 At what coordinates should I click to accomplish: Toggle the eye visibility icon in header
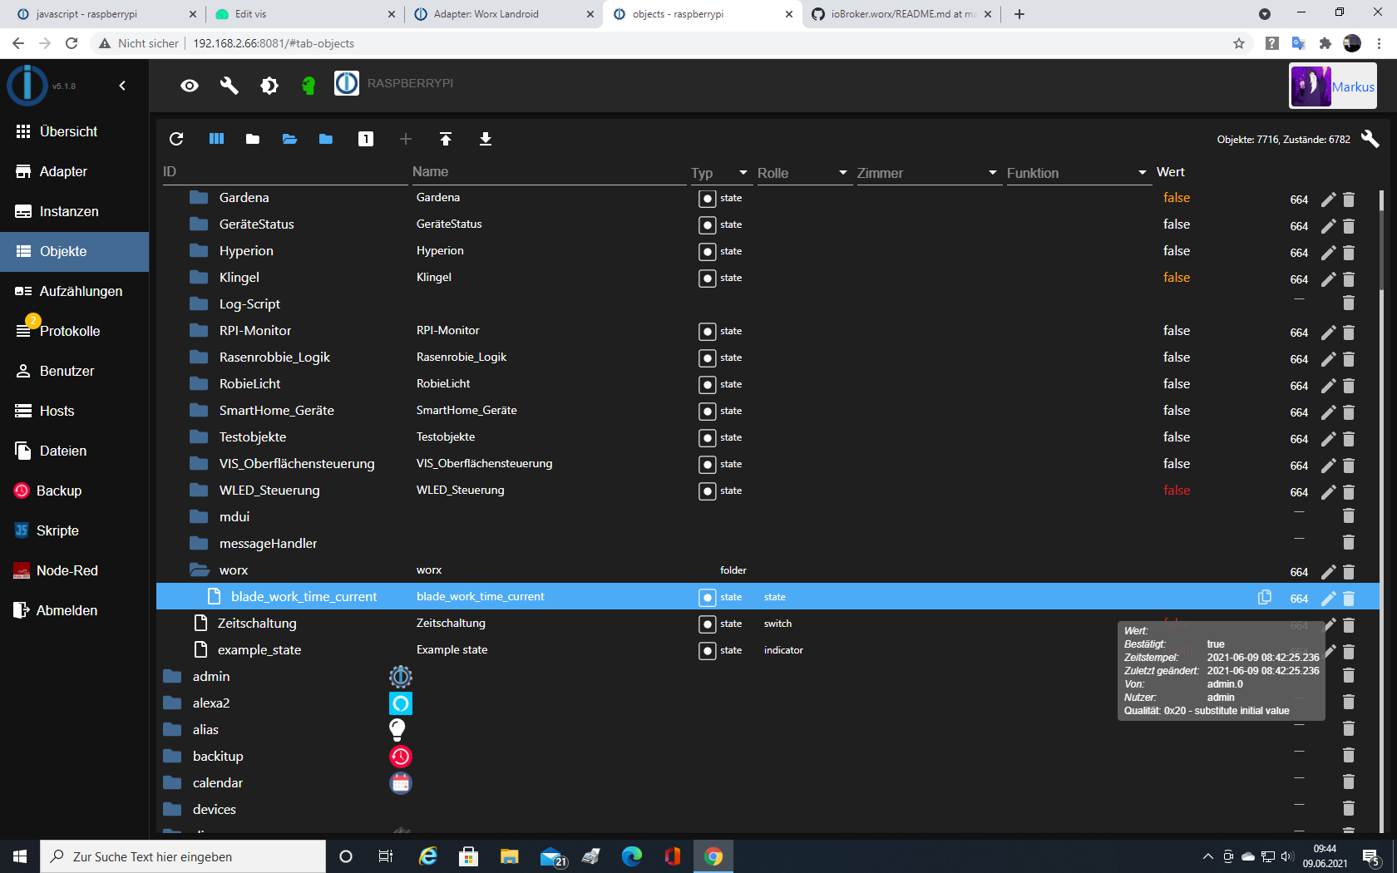(190, 86)
